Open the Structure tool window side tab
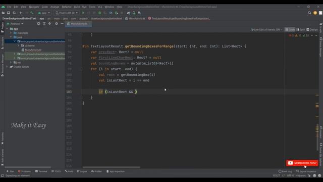Image resolution: width=323 pixels, height=182 pixels. [x=2, y=42]
